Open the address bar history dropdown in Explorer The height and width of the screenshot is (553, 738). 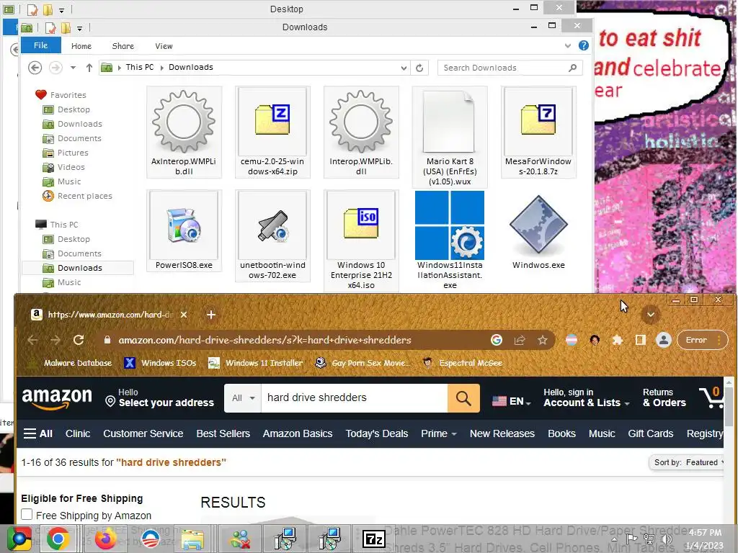[404, 68]
